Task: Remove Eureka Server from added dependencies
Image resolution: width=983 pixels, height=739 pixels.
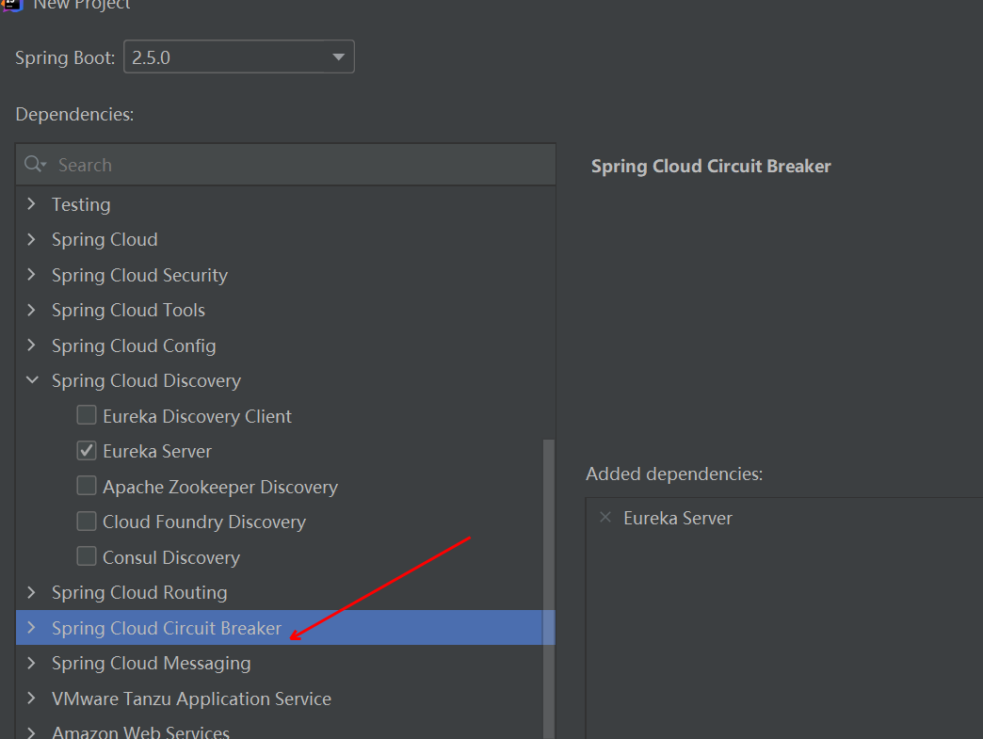Action: click(605, 517)
